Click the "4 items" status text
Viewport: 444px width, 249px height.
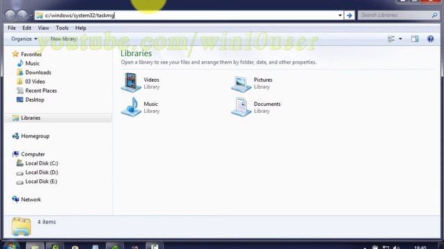point(46,222)
